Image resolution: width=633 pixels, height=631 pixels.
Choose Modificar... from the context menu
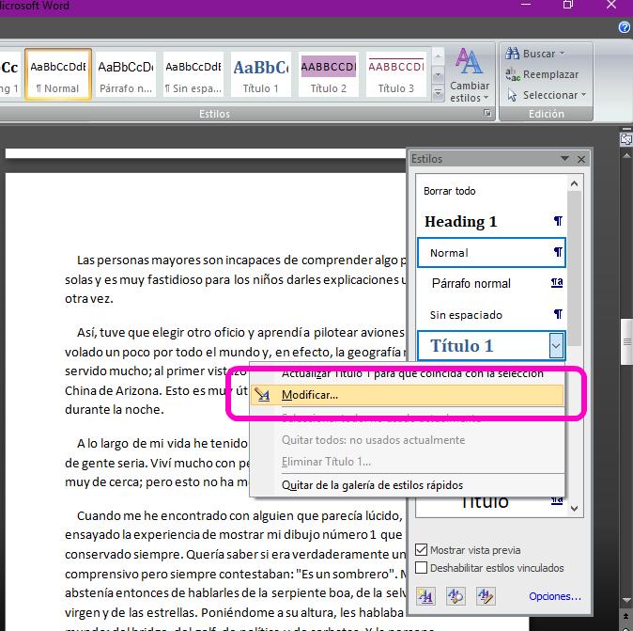(308, 395)
